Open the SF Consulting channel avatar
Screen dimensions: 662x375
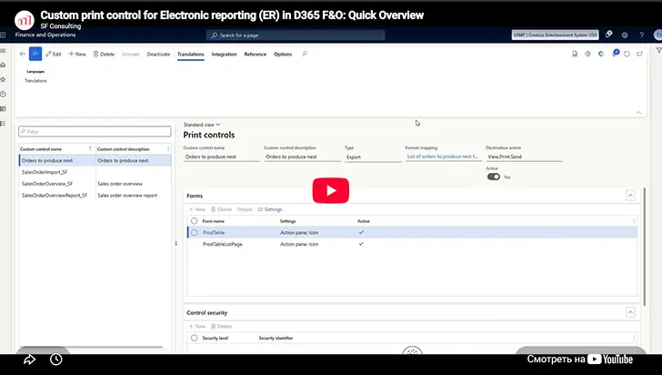tap(25, 20)
